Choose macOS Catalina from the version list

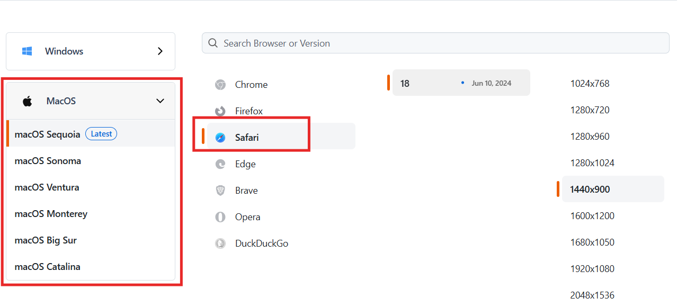point(47,266)
